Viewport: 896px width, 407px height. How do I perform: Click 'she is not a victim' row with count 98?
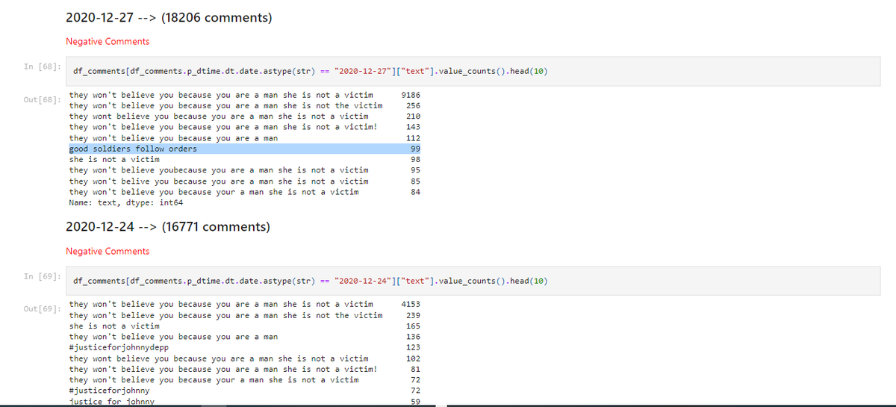(245, 159)
